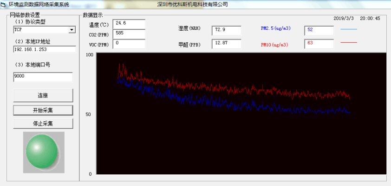Click the temperature value field showing 24.6

click(129, 23)
